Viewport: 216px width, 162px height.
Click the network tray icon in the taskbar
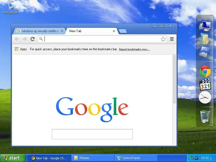tap(191, 158)
